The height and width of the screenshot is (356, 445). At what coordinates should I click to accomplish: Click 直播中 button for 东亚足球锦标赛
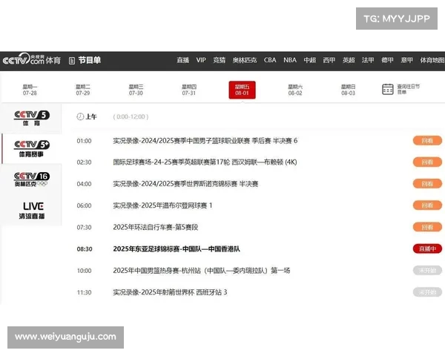tap(427, 249)
